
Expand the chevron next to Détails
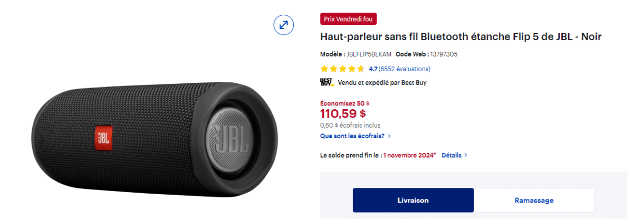coord(465,155)
